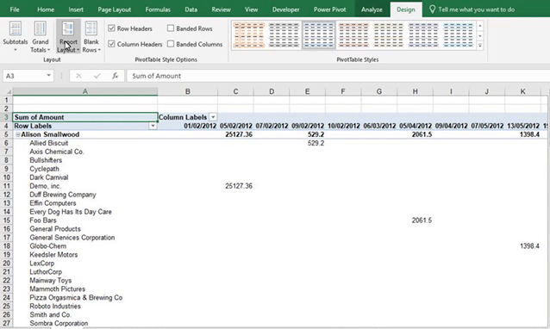Toggle the Row Headers checkbox
The height and width of the screenshot is (329, 550).
pyautogui.click(x=111, y=28)
